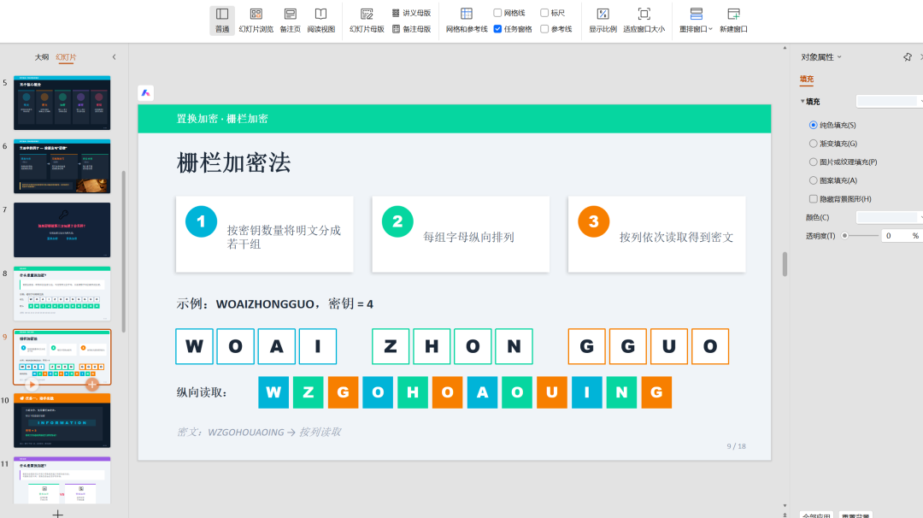Click step 1 blue number circle

[x=202, y=222]
